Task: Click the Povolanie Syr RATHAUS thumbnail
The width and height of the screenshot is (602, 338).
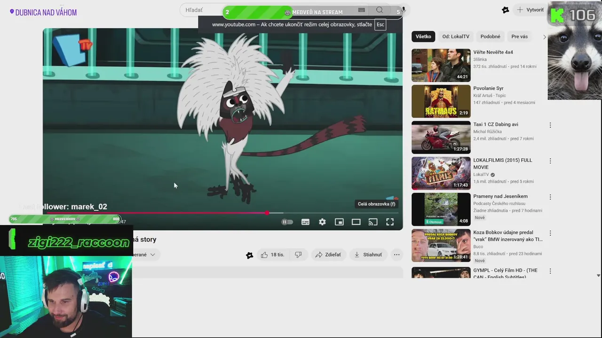Action: point(441,101)
